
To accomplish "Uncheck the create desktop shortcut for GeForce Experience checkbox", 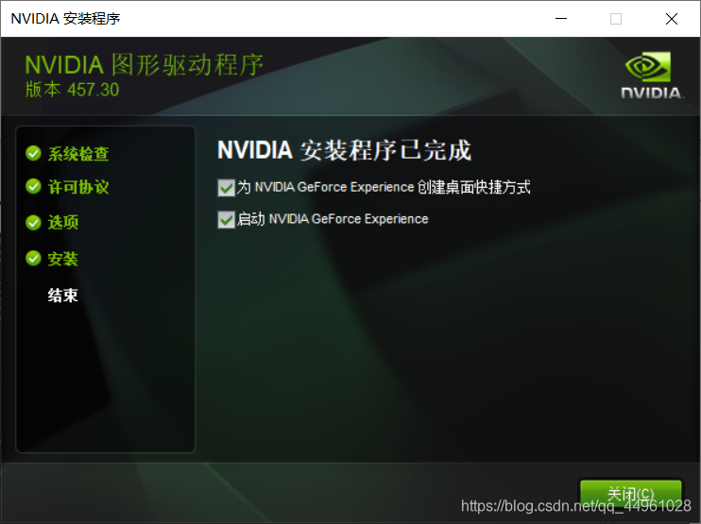I will (226, 188).
